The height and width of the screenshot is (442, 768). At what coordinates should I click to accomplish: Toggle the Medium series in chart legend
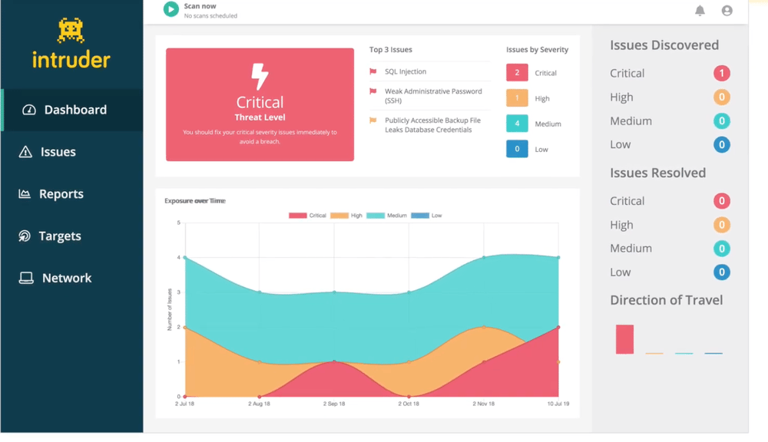point(386,216)
